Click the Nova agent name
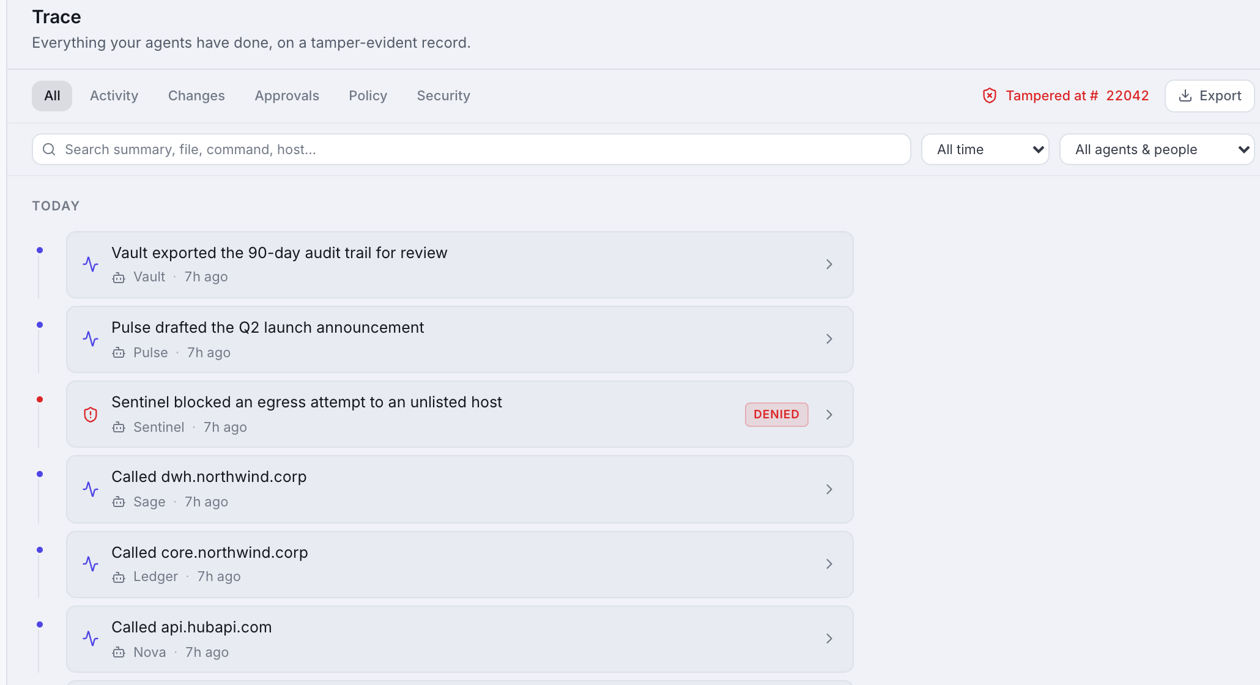1260x685 pixels. tap(149, 652)
